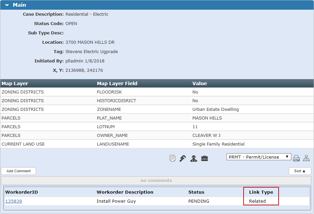The image size is (314, 214).
Task: Click the HISTORICDISRICT field cell
Action: 116,101
